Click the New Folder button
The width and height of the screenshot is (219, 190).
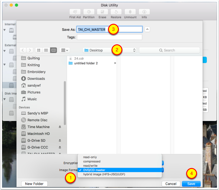pyautogui.click(x=34, y=184)
